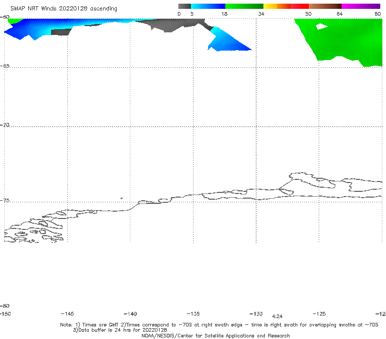The width and height of the screenshot is (386, 339).
Task: Click the color bar label '34'
Action: tap(261, 14)
